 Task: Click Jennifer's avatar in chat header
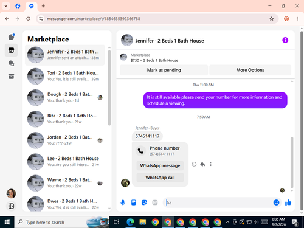(x=127, y=40)
